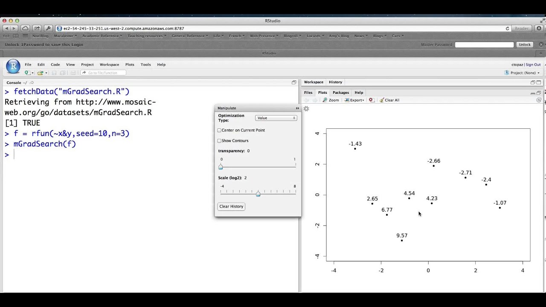Enable Show Contours checkbox
Viewport: 546px width, 307px height.
pos(219,141)
